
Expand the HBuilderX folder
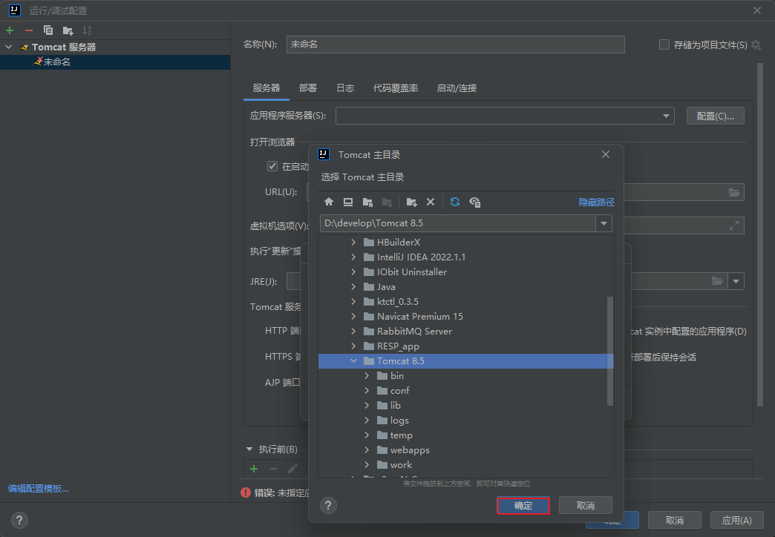353,242
